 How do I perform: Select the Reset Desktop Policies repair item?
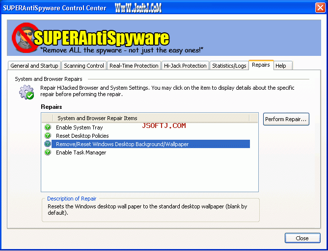click(82, 136)
